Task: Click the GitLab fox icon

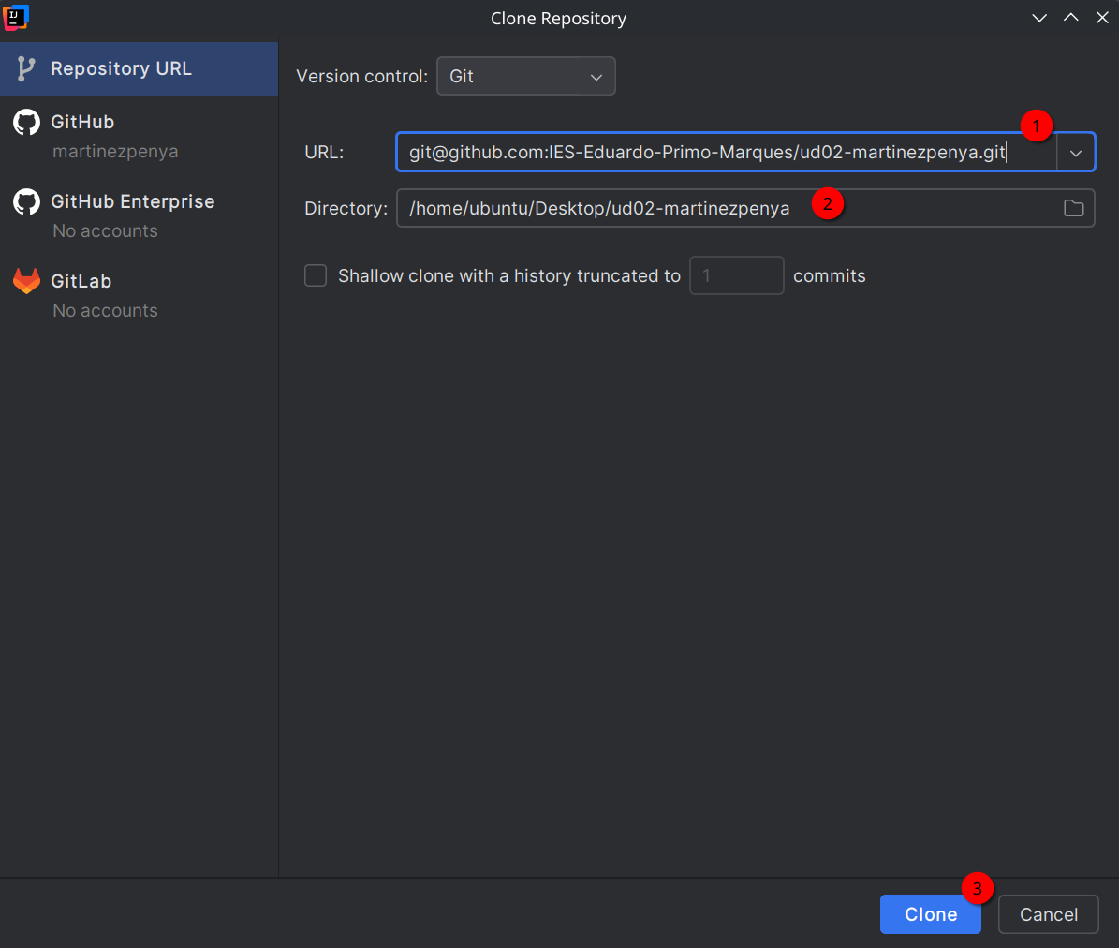Action: [x=26, y=280]
